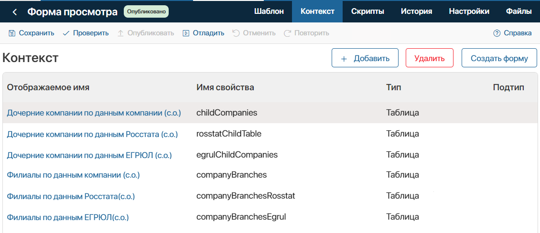This screenshot has height=233, width=540.
Task: Click the Отменить undo arrow icon
Action: click(x=236, y=33)
